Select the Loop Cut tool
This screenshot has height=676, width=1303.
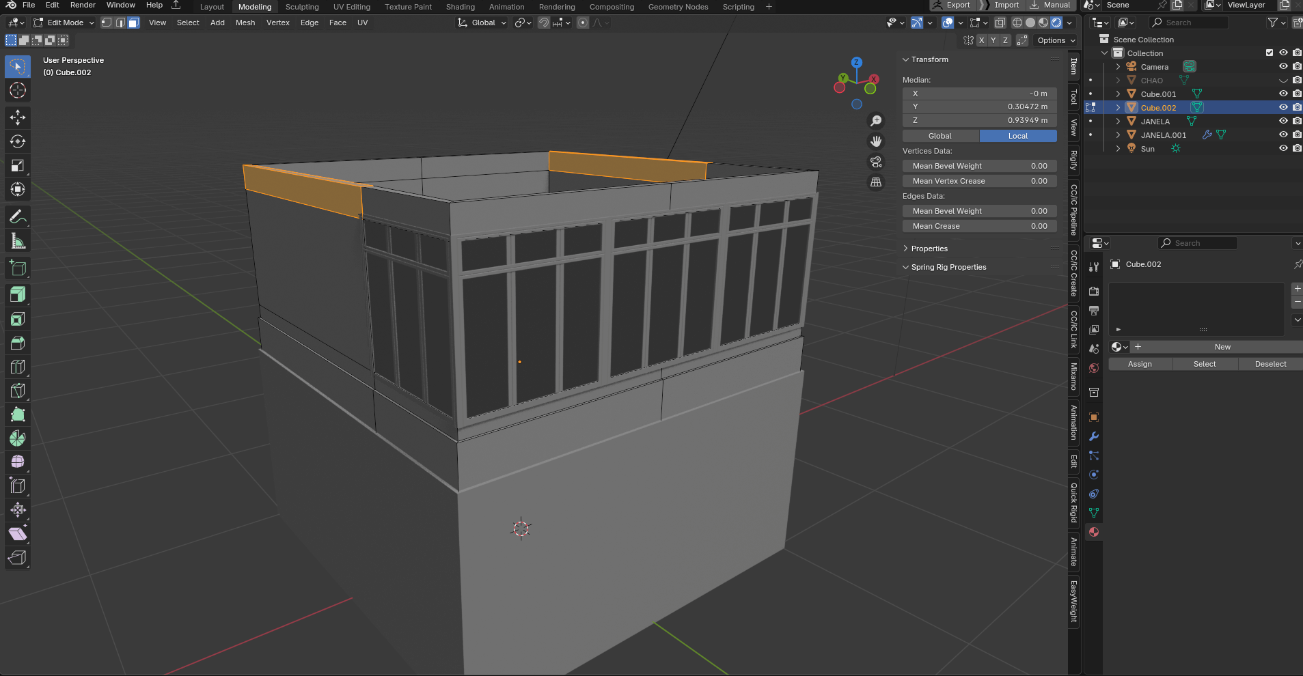(18, 366)
